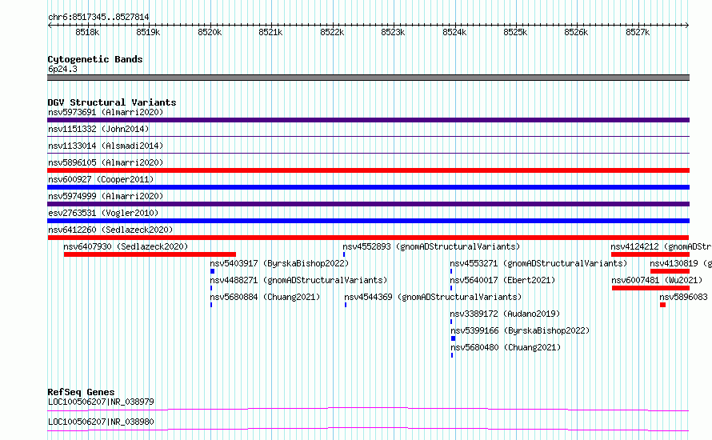Click the DGV Structural Variants track title
Screen dimensions: 712x440
112,102
